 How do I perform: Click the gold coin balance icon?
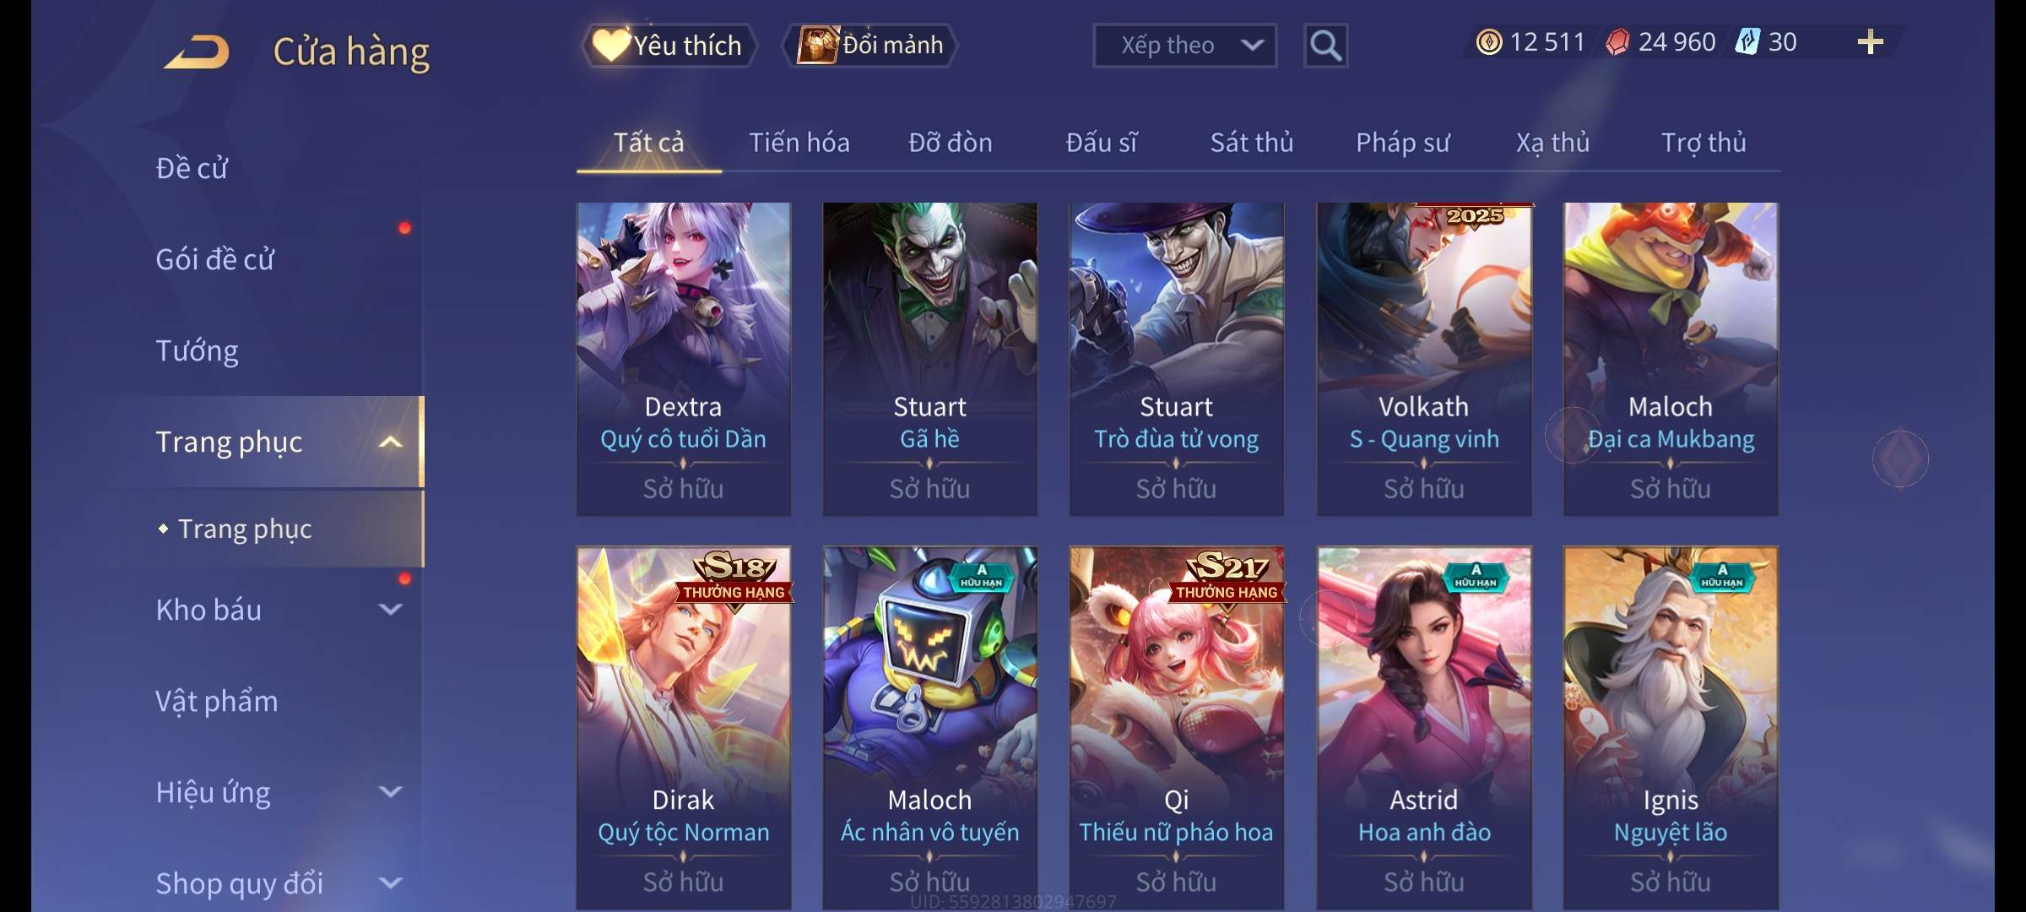point(1489,42)
